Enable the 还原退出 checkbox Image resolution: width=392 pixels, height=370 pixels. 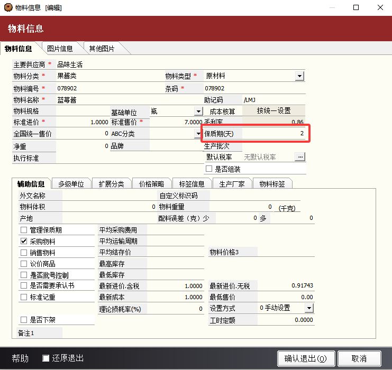pyautogui.click(x=45, y=358)
